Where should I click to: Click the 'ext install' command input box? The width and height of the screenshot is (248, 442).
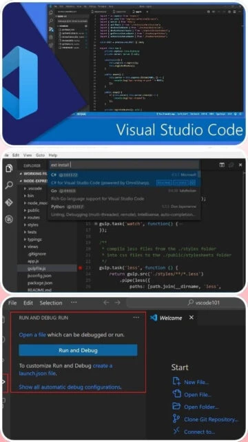click(x=124, y=164)
